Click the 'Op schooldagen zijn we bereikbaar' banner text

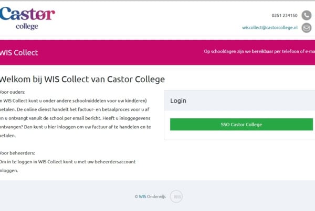tap(259, 51)
